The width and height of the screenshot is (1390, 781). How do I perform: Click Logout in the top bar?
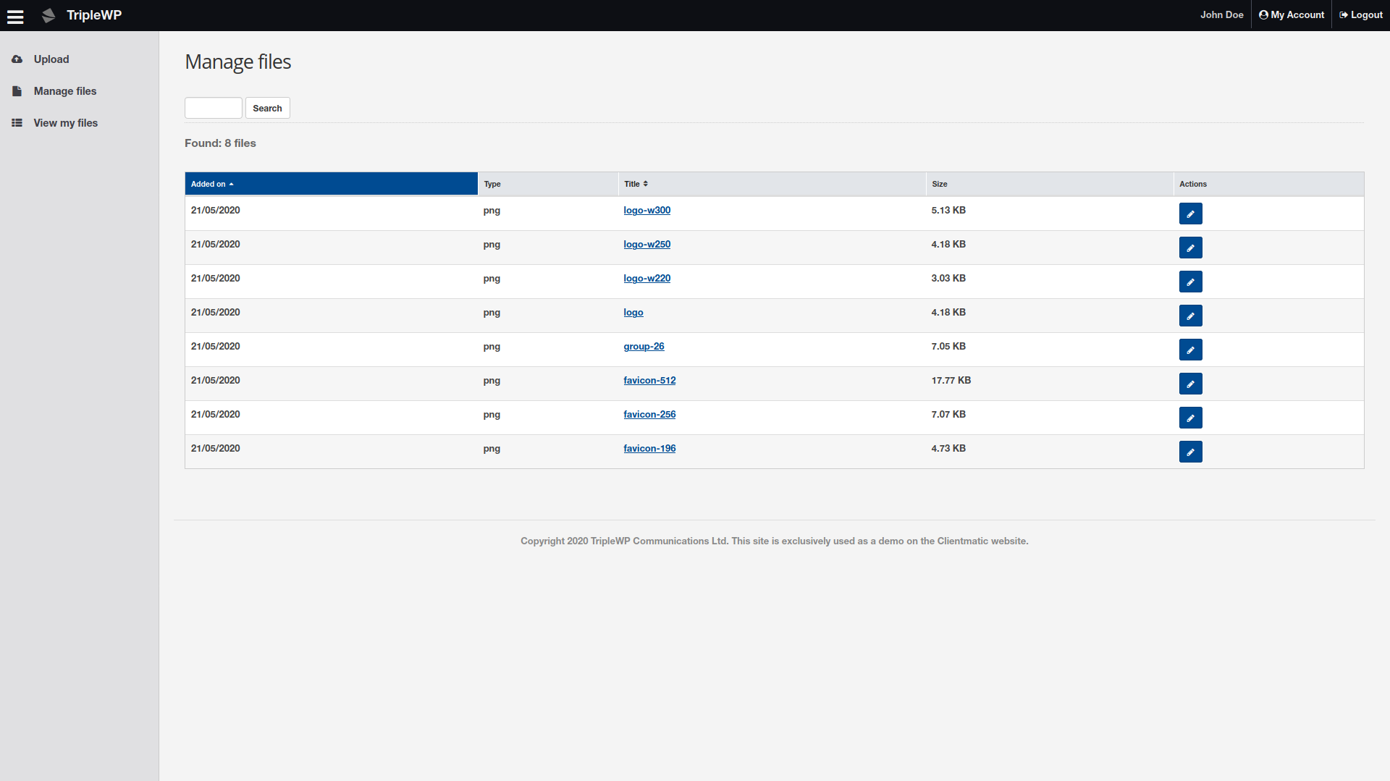tap(1361, 15)
